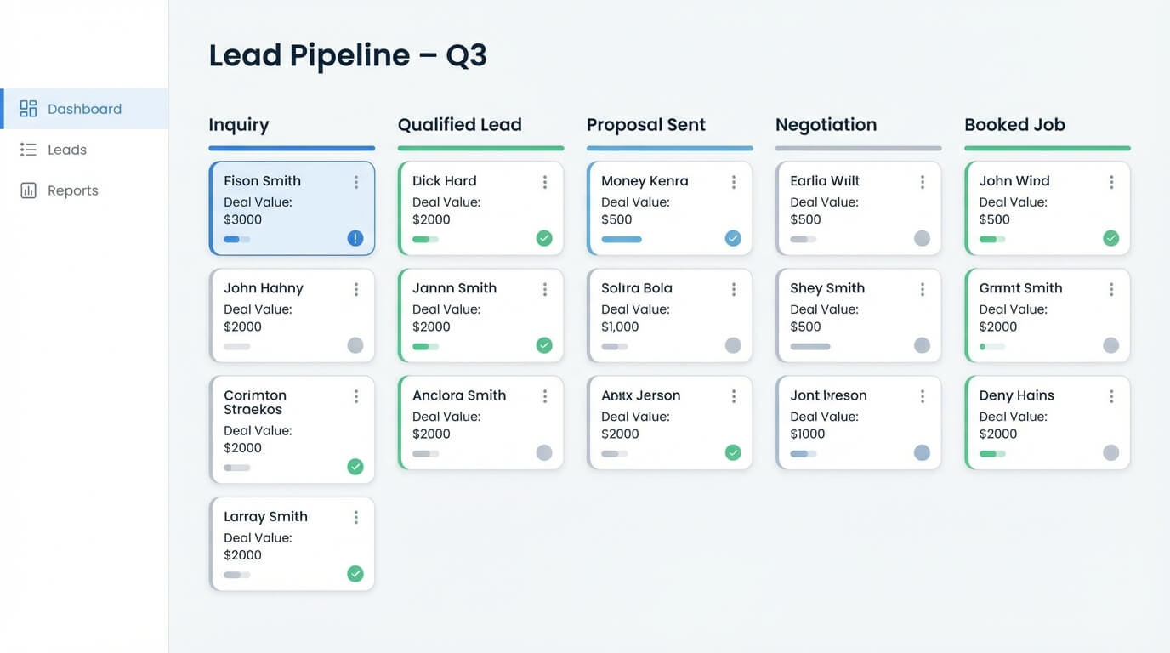Viewport: 1170px width, 653px height.
Task: Open the three-dot menu on Jannn Smith card
Action: 545,289
